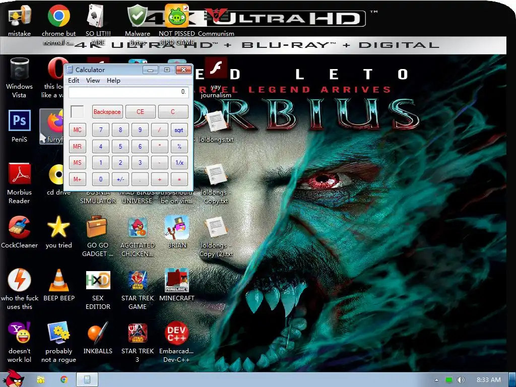Open the STAR TREK 3 icon

click(137, 343)
